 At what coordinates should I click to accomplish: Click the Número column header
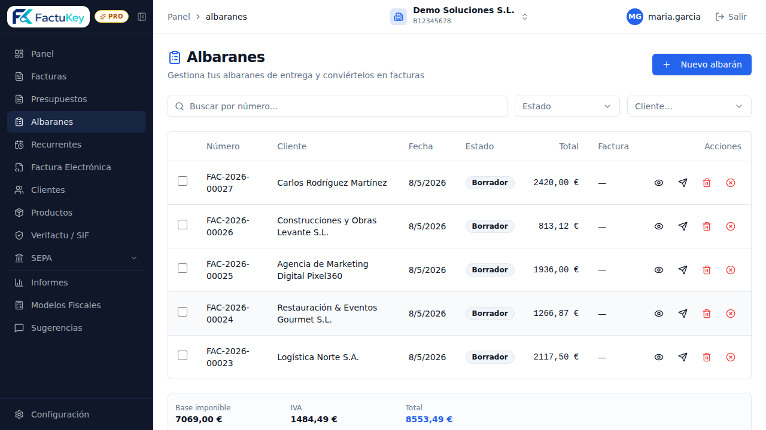point(223,146)
